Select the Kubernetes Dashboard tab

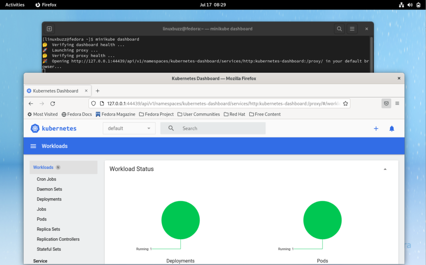click(57, 91)
